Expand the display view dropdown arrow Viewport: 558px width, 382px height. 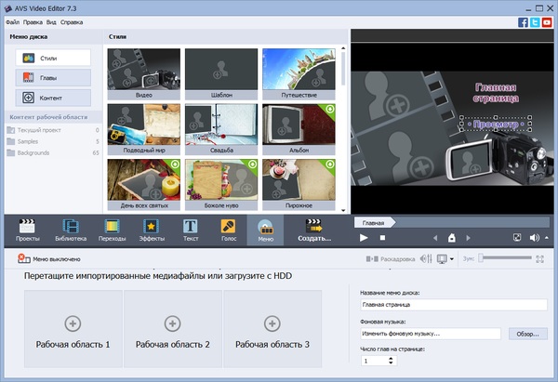tap(452, 259)
